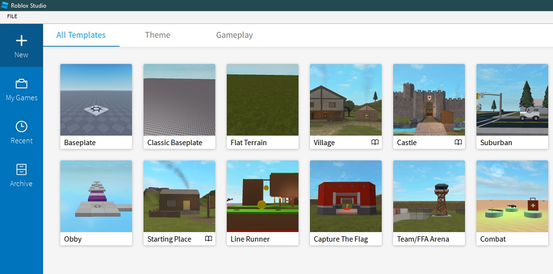
Task: Select the Castle template thumbnail
Action: [429, 100]
